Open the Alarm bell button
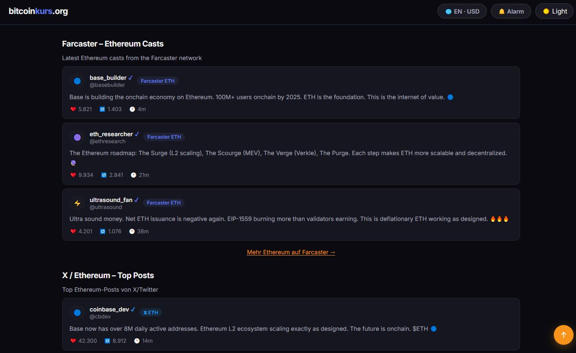Screen dimensions: 576x353 (511, 12)
